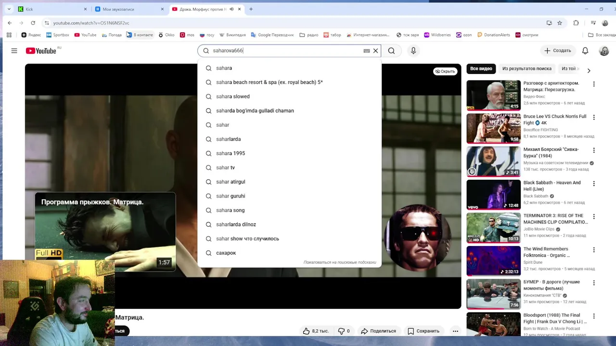Viewport: 616px width, 346px height.
Task: Open the "Программа прыжков. Матрица." end card
Action: tap(105, 232)
